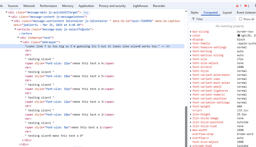Open the Performance tab
The image size is (256, 147).
coord(48,6)
